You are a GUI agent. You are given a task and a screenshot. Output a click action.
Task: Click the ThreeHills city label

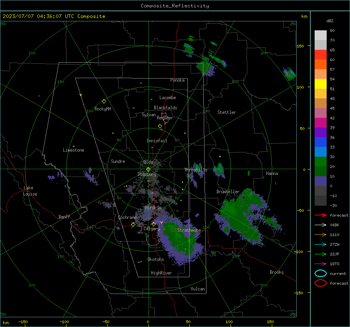(x=196, y=170)
